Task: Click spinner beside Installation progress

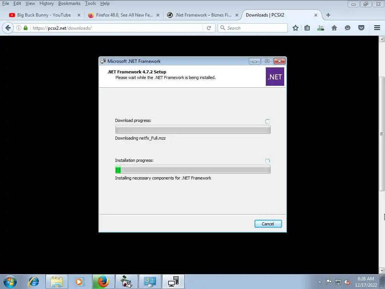Action: click(x=267, y=161)
